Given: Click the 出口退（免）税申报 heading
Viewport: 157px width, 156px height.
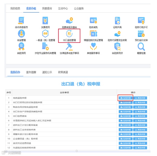Looking at the screenshot, I should (x=81, y=84).
